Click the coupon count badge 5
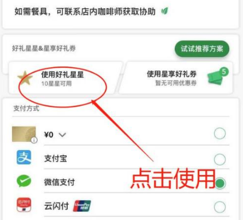Image resolution: width=243 pixels, height=220 pixels. pos(224,72)
